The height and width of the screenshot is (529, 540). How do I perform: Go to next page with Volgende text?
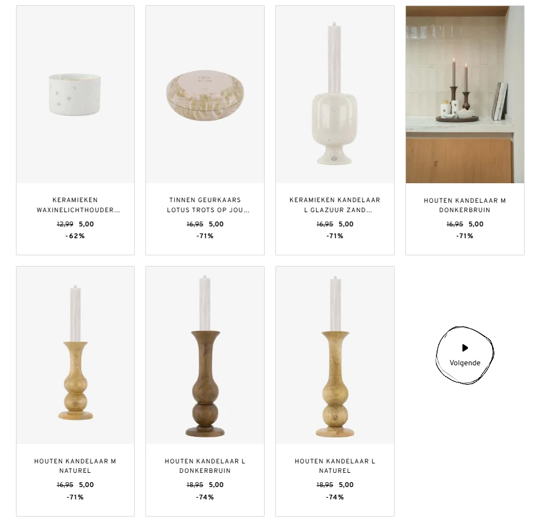click(x=465, y=363)
